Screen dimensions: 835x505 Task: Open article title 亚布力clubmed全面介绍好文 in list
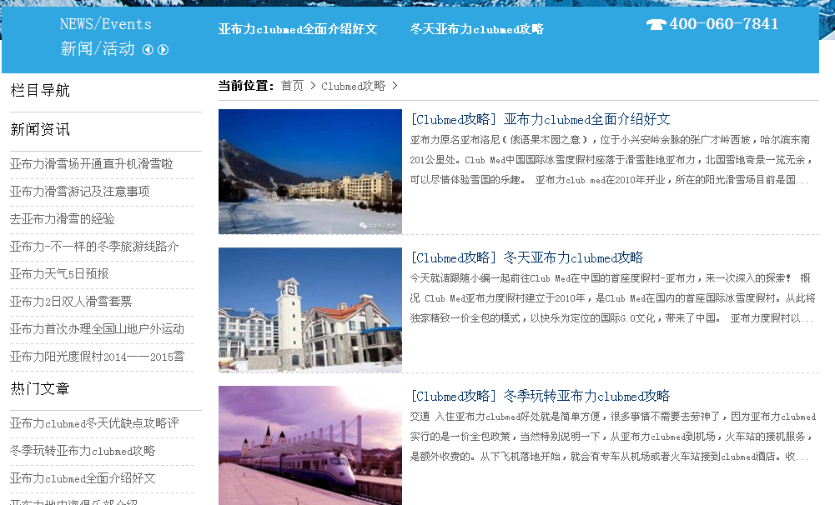587,119
